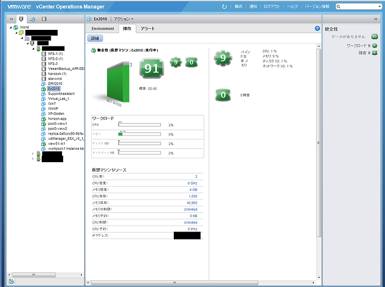Switch to the VMs and Templates view icon
Viewport: 385px width, 287px height.
point(33,19)
